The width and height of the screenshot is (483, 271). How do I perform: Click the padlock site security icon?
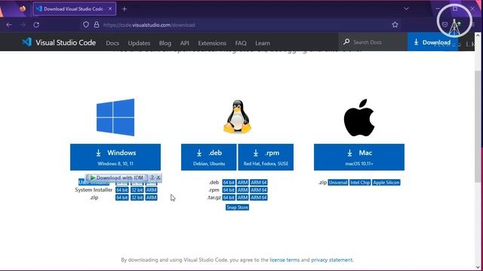pos(97,25)
